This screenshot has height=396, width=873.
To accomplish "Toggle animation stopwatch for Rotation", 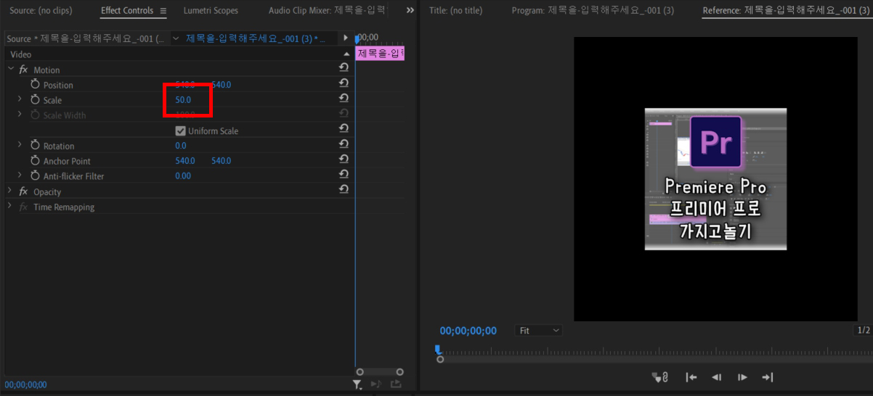I will pos(35,146).
